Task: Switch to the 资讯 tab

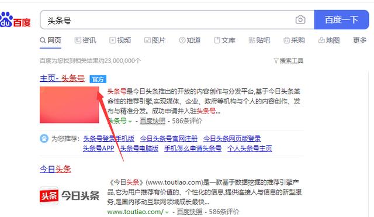Action: (85, 40)
